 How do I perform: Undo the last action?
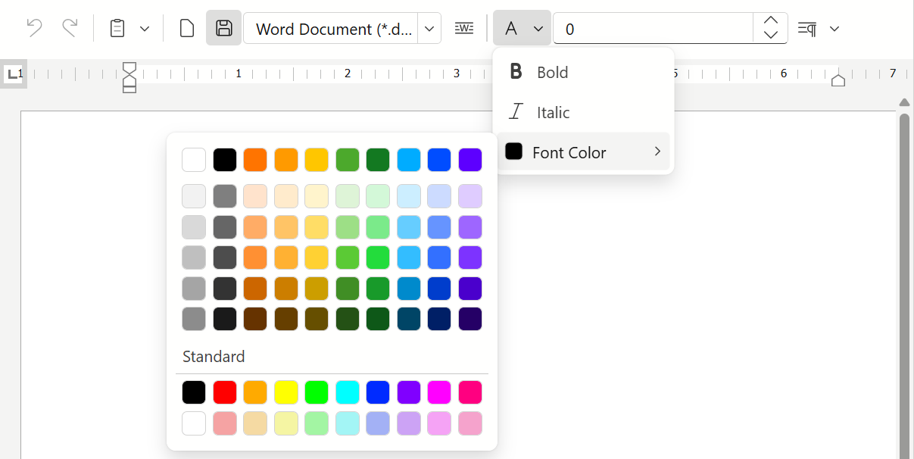tap(33, 27)
